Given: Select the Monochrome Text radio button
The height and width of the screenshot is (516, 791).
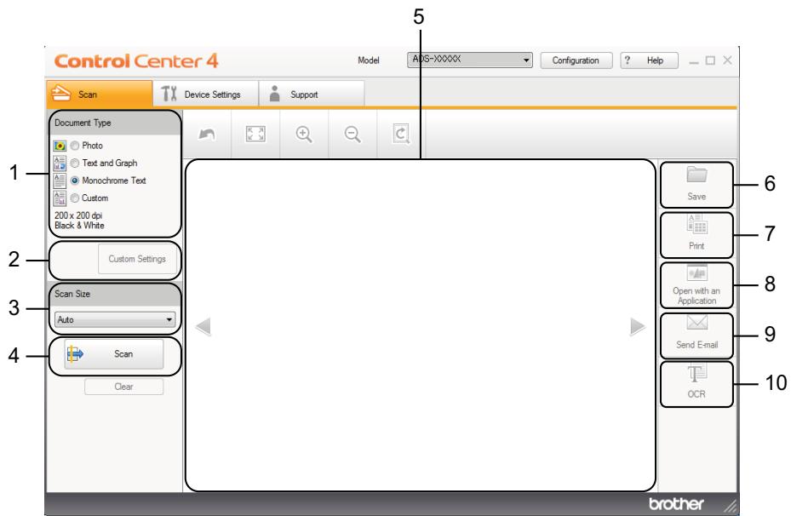Looking at the screenshot, I should pyautogui.click(x=75, y=181).
